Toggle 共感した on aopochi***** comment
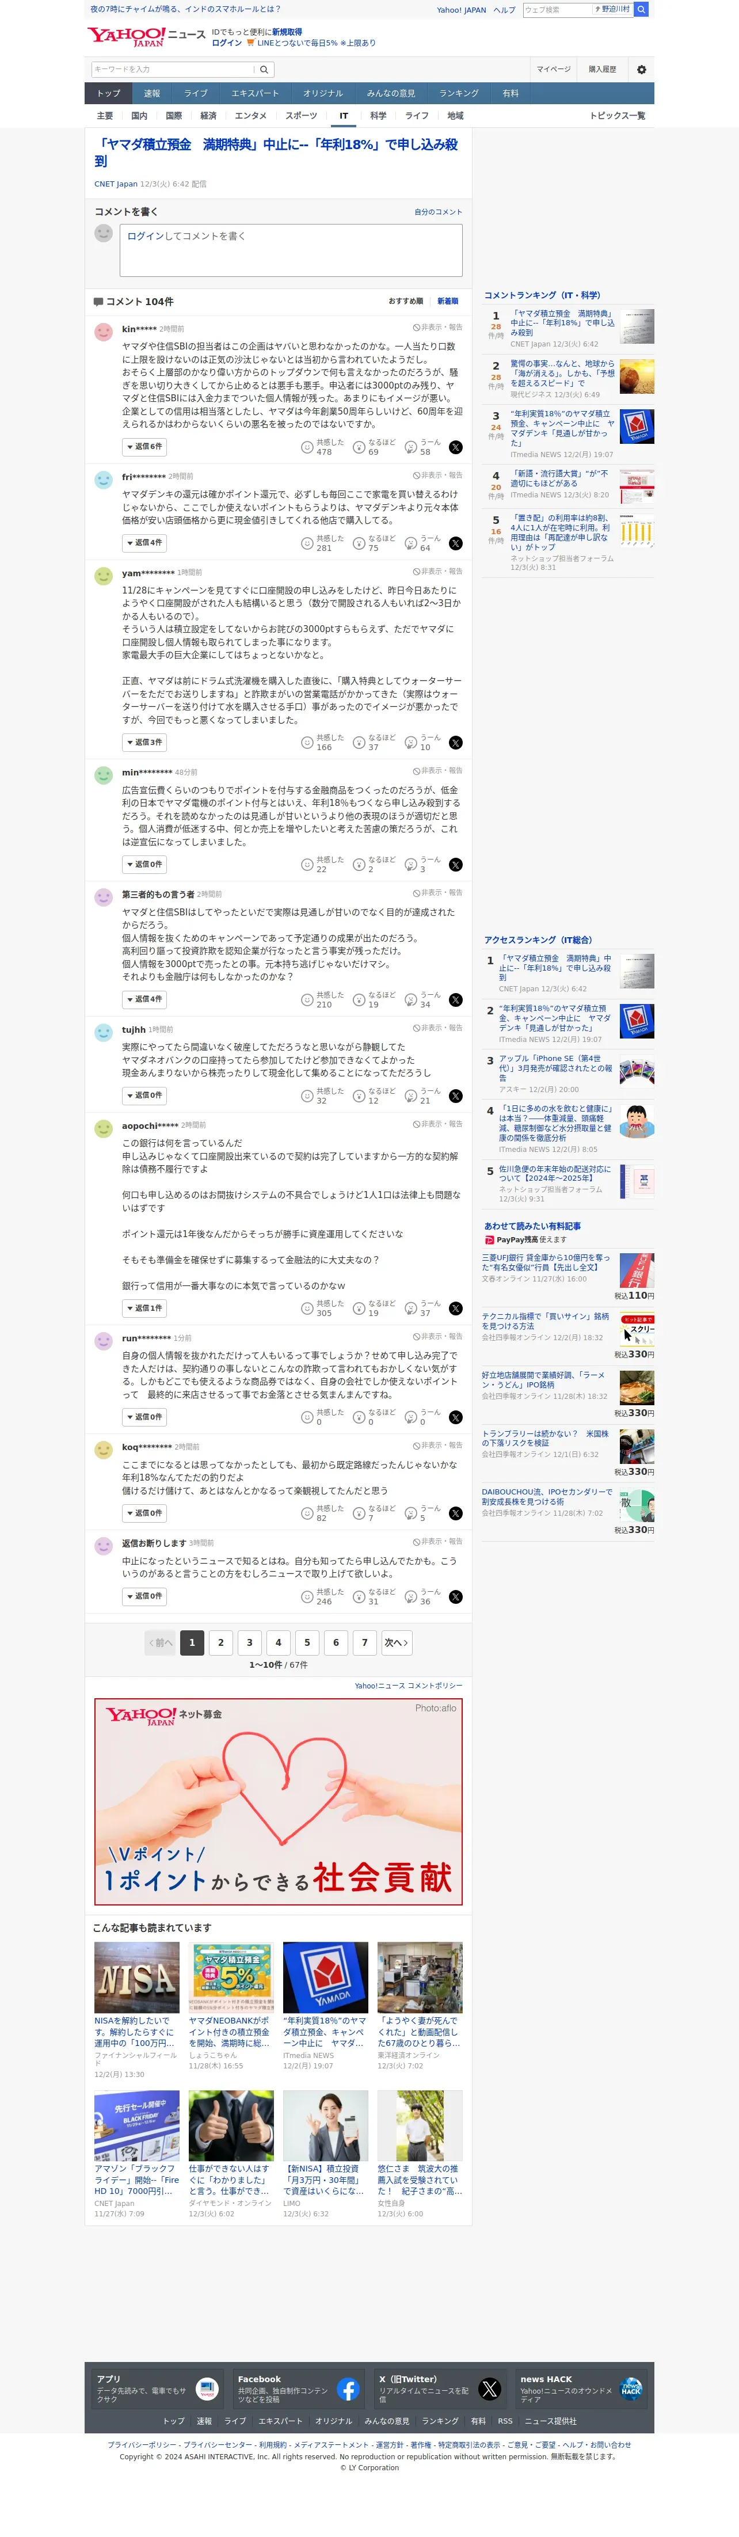The height and width of the screenshot is (2537, 739). point(322,1309)
